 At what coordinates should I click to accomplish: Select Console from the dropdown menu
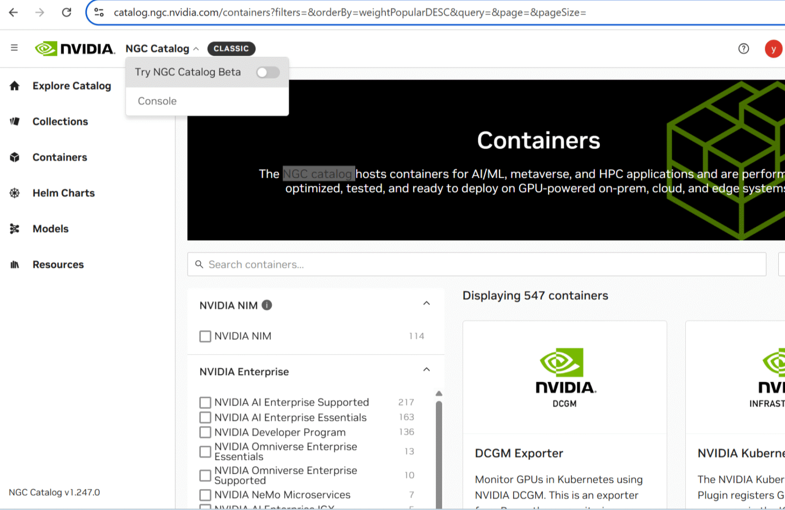(157, 101)
